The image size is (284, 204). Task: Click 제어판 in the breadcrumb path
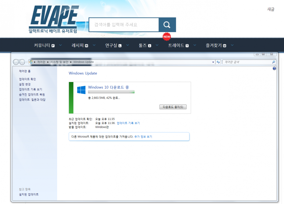41,62
